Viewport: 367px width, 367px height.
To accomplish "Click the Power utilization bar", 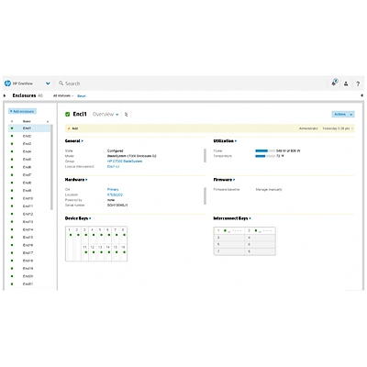I will (x=265, y=150).
